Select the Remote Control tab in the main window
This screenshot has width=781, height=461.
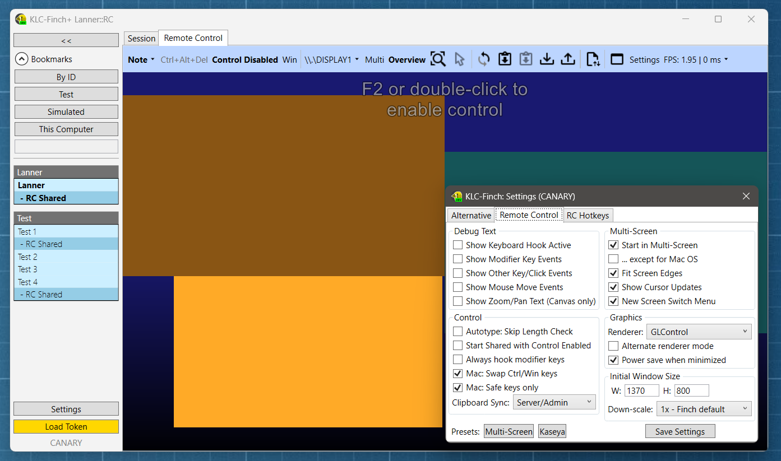click(x=193, y=38)
